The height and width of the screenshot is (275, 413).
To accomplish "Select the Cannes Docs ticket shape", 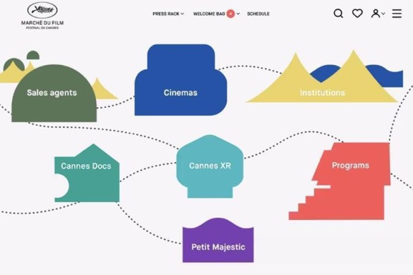I will (x=87, y=174).
